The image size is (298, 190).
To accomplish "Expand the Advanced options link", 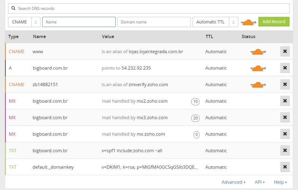I will coord(233,182).
